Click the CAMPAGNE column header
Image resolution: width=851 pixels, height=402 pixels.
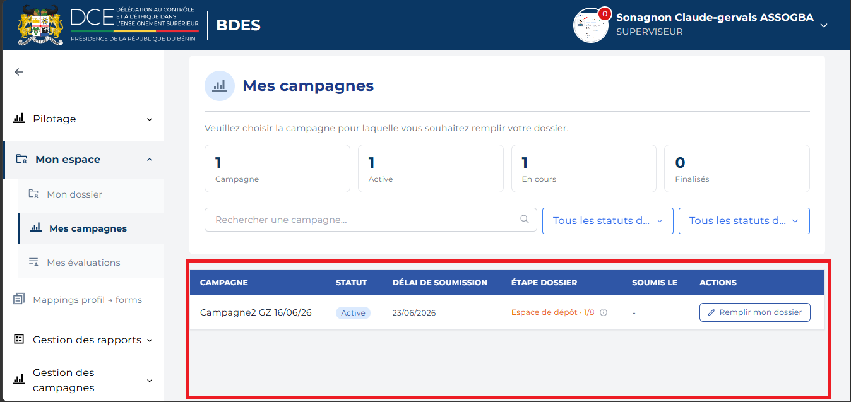223,283
